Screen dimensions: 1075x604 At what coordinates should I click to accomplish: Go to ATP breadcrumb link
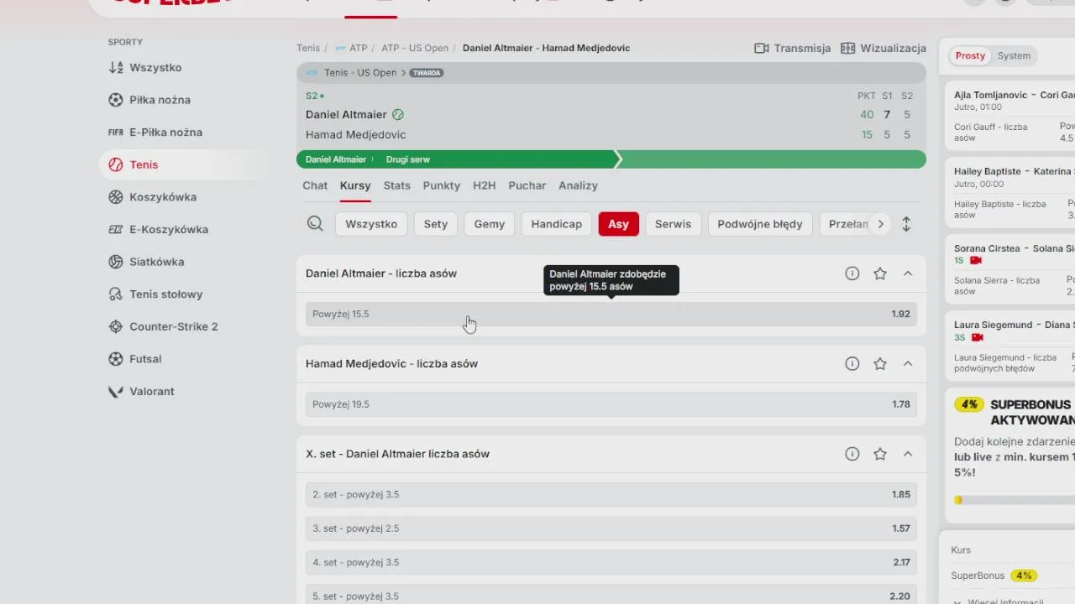pyautogui.click(x=358, y=49)
